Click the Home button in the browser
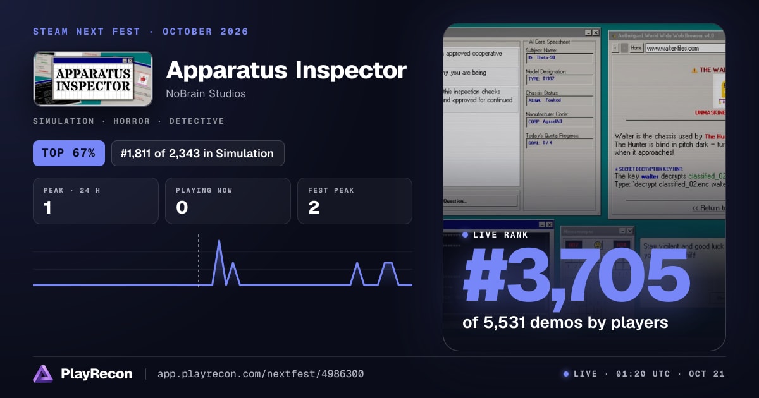 636,48
